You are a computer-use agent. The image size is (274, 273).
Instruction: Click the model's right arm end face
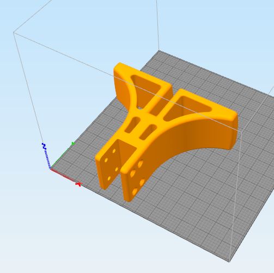[235, 131]
